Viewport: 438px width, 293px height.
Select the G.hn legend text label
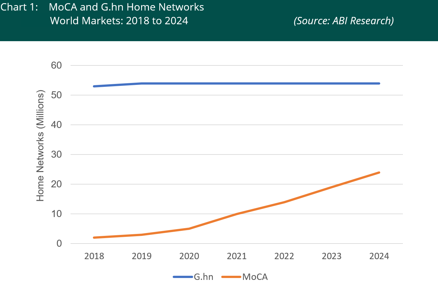point(203,277)
